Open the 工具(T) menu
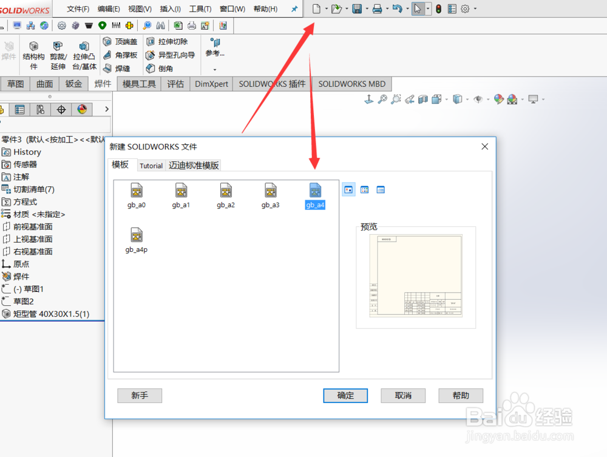Screen dimensions: 607x457 tap(200, 8)
